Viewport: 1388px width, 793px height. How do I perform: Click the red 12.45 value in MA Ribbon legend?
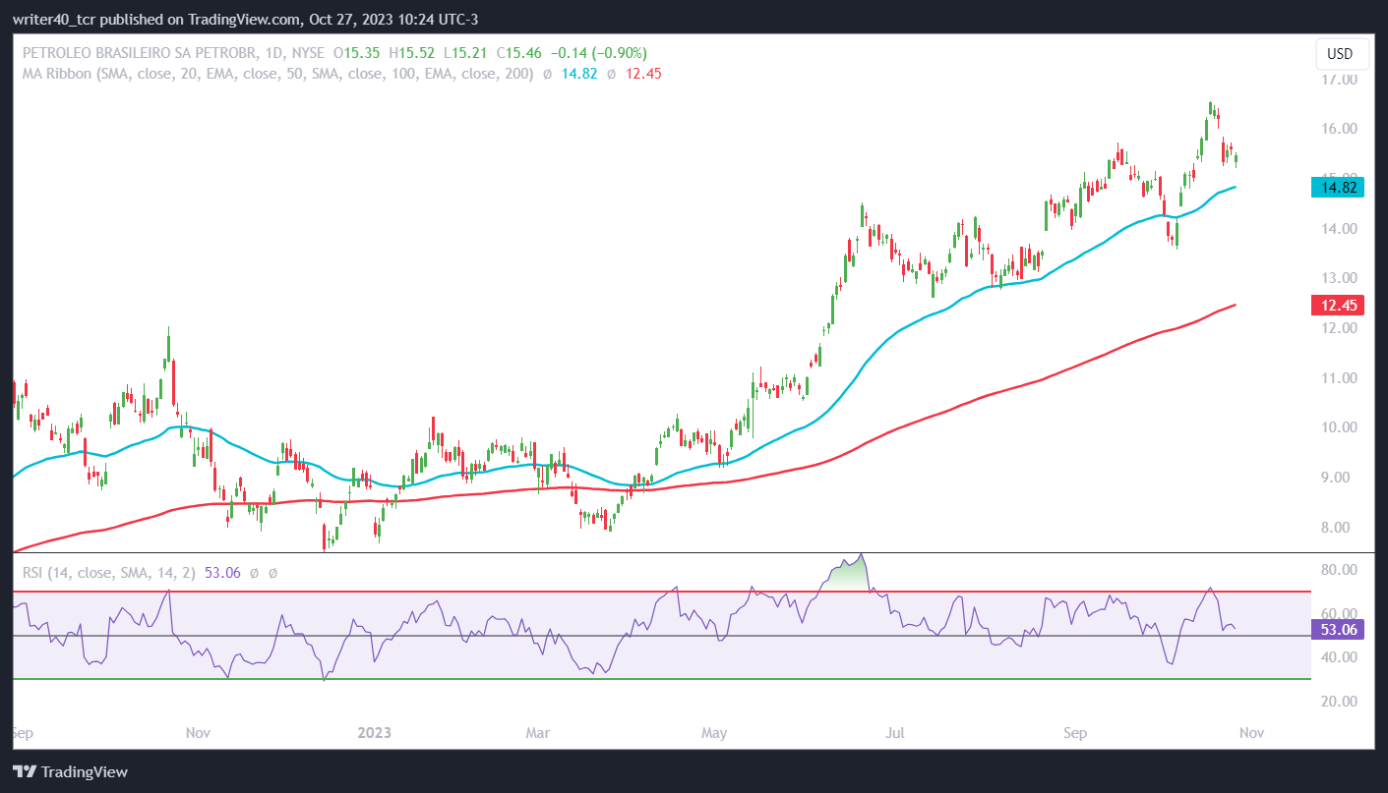[x=643, y=74]
